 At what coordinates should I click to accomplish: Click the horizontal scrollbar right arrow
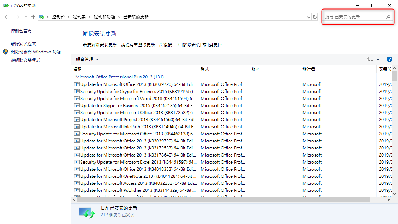pos(388,200)
